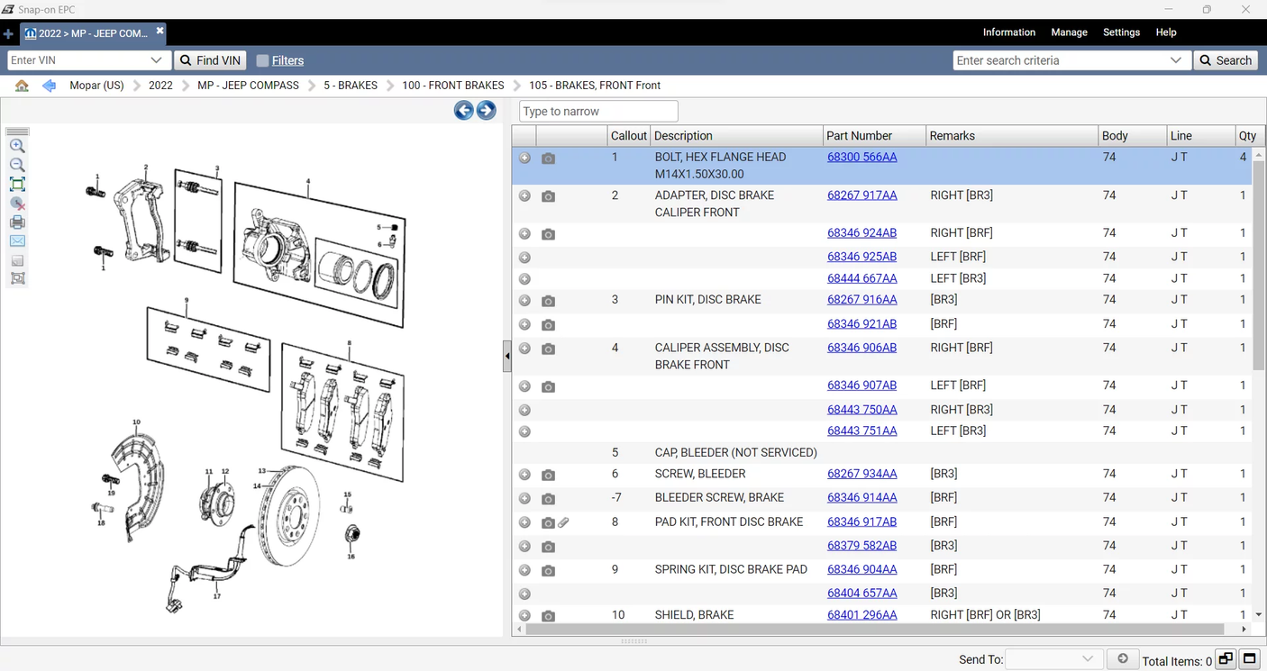Open the Enter VIN dropdown
1267x671 pixels.
[x=156, y=60]
